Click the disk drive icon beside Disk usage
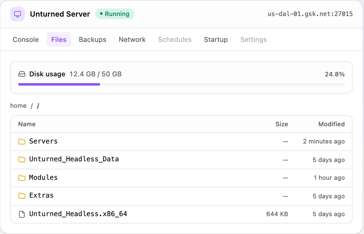364x234 pixels. (22, 74)
